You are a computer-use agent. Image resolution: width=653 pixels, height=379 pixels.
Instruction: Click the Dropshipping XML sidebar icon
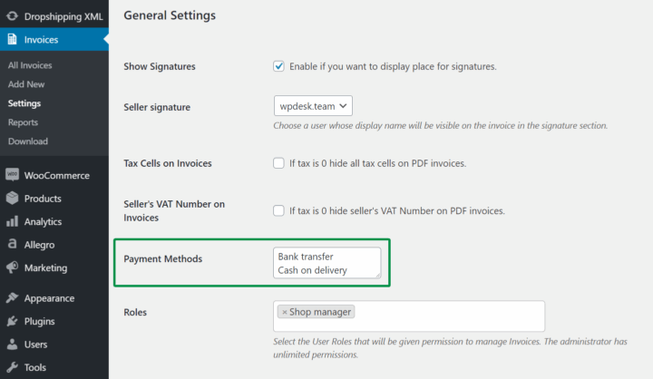(x=13, y=16)
